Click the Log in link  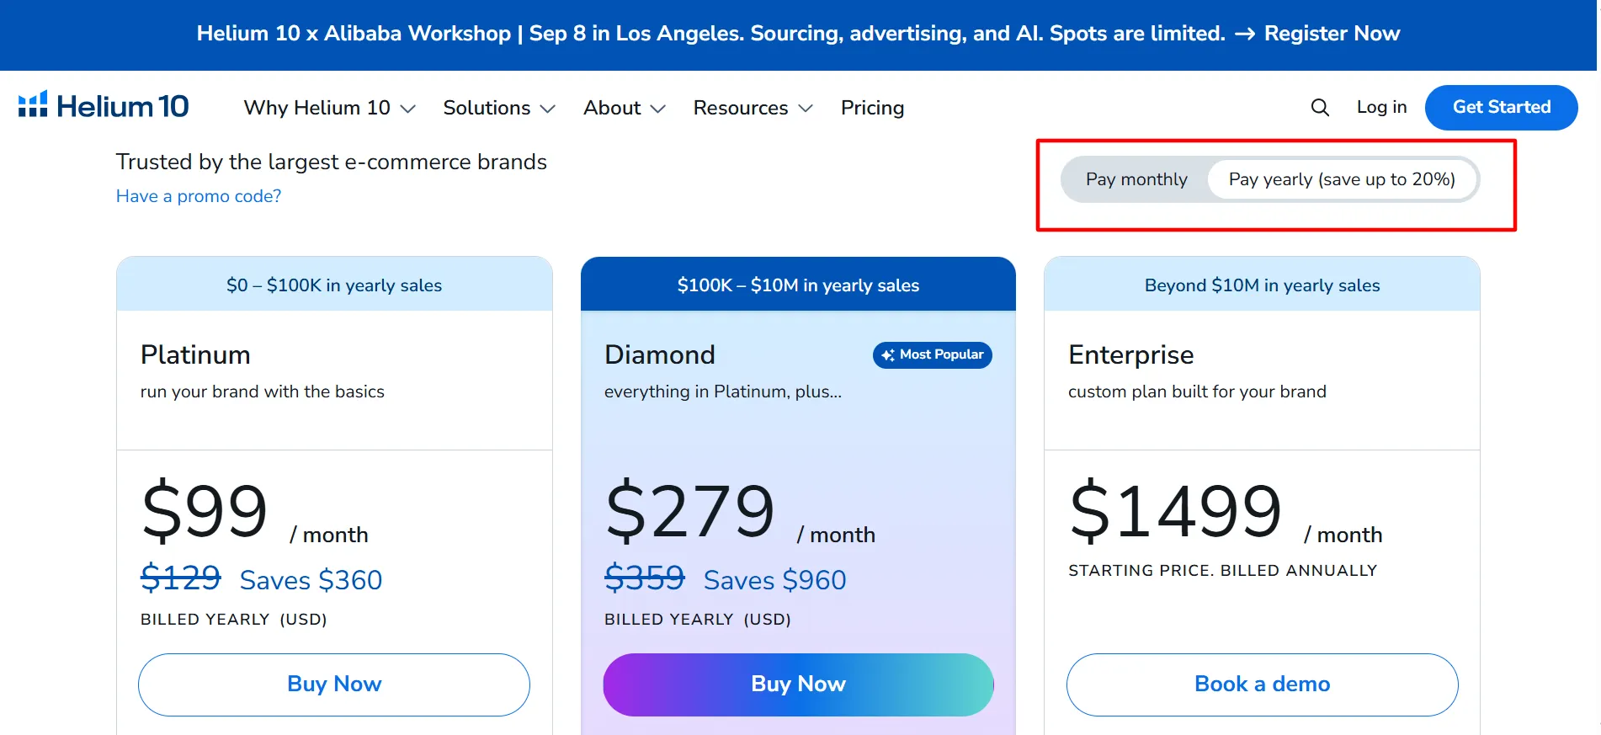pos(1381,107)
